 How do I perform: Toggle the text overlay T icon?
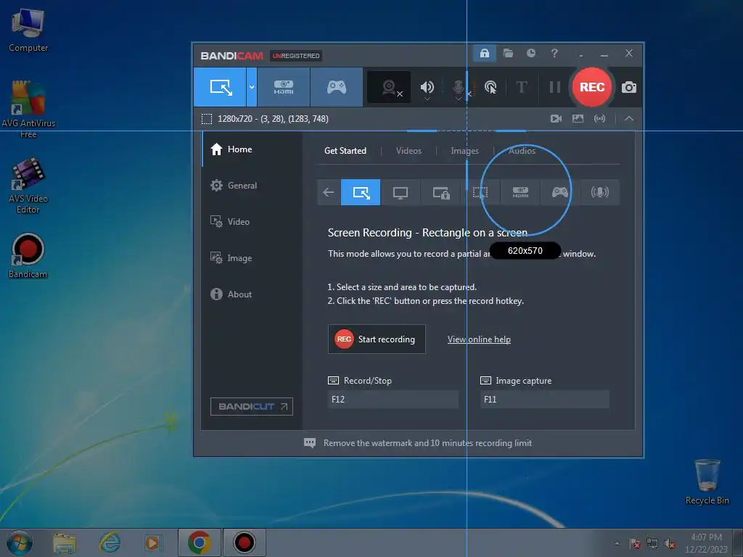(x=521, y=87)
